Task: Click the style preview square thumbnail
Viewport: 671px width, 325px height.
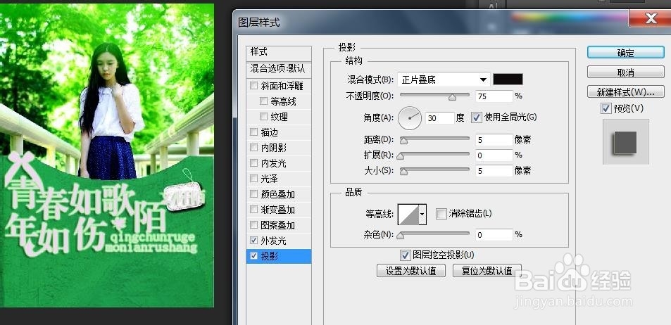Action: [625, 142]
